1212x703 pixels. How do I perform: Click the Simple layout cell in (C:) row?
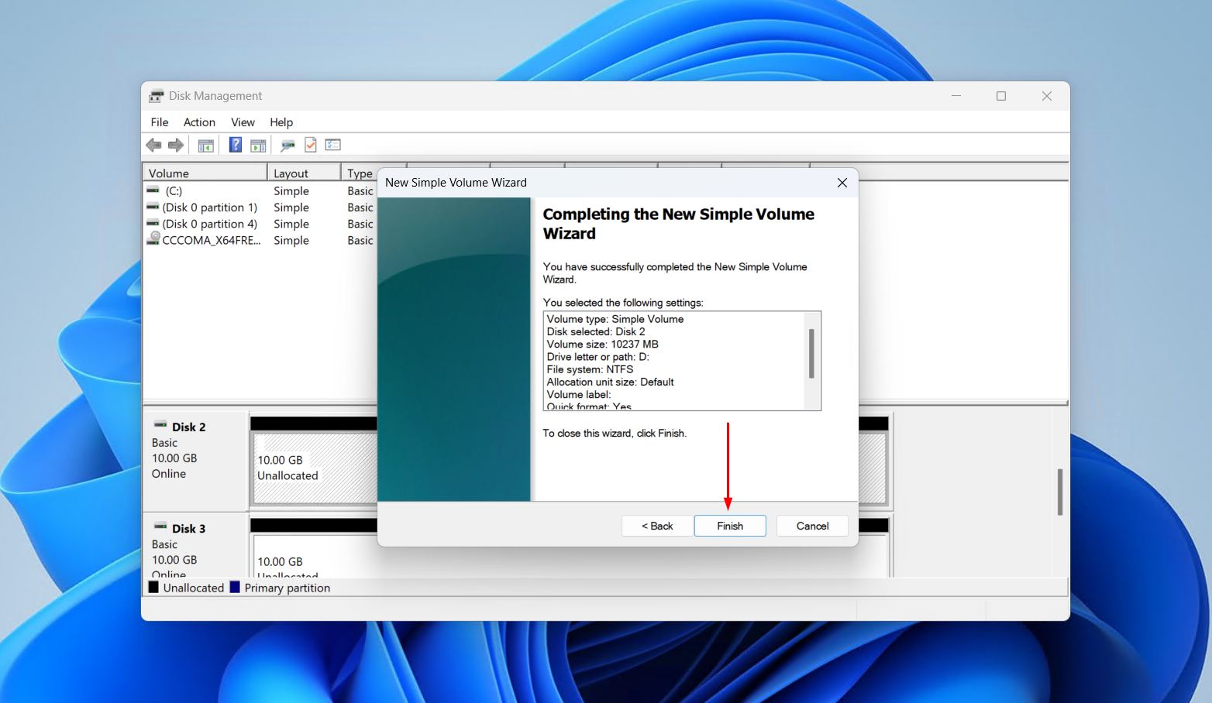pos(291,190)
